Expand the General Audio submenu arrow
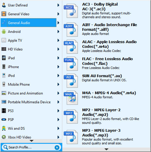This screenshot has height=152, width=151. [58, 23]
